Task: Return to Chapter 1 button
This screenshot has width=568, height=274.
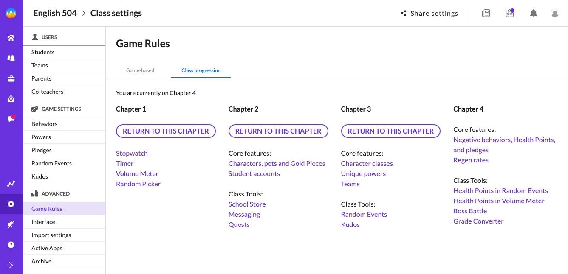Action: [x=166, y=131]
